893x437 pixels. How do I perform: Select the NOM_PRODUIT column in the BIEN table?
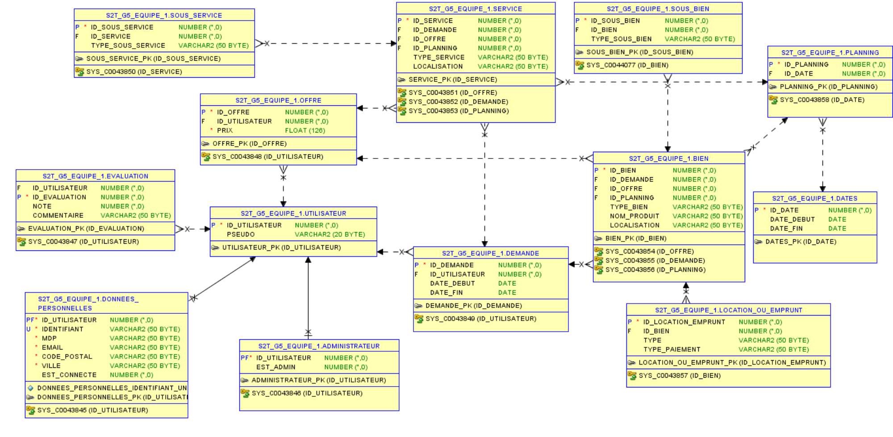pos(628,216)
